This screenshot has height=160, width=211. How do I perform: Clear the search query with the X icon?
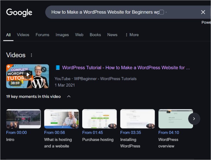tap(203, 12)
